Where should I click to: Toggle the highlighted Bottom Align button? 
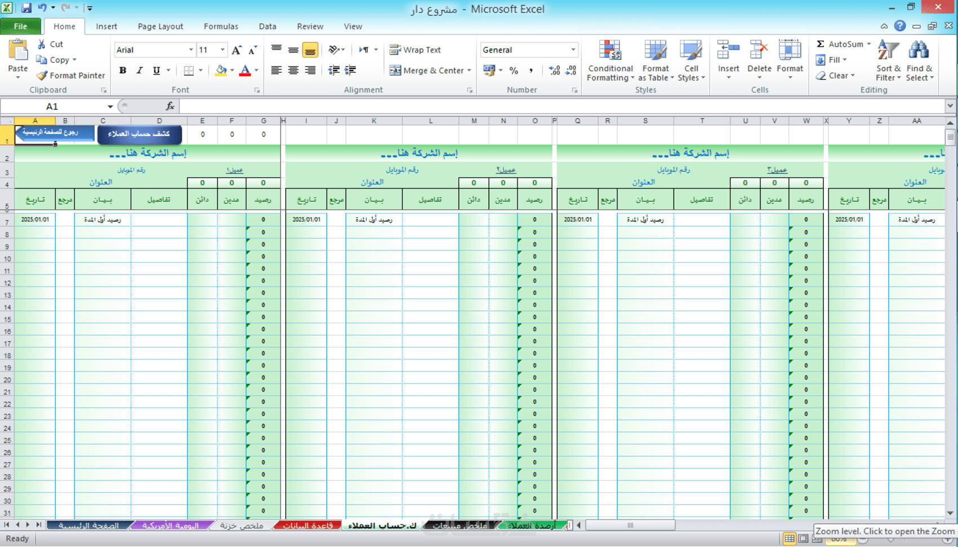[310, 50]
